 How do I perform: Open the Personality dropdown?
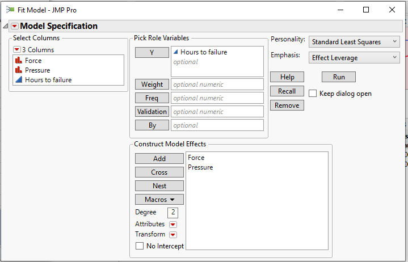tap(355, 42)
